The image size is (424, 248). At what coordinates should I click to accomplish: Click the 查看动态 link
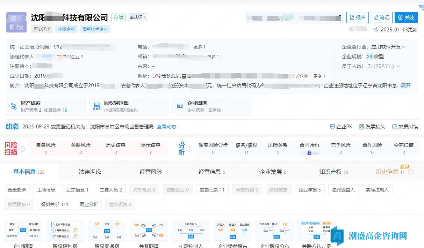(166, 127)
